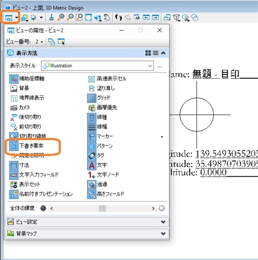The height and width of the screenshot is (260, 258).
Task: Open the マーカー row dropdown arrow
Action: pos(162,137)
